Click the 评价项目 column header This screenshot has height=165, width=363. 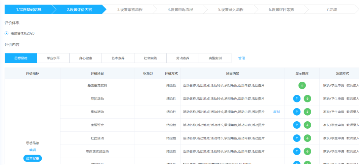tap(97, 73)
